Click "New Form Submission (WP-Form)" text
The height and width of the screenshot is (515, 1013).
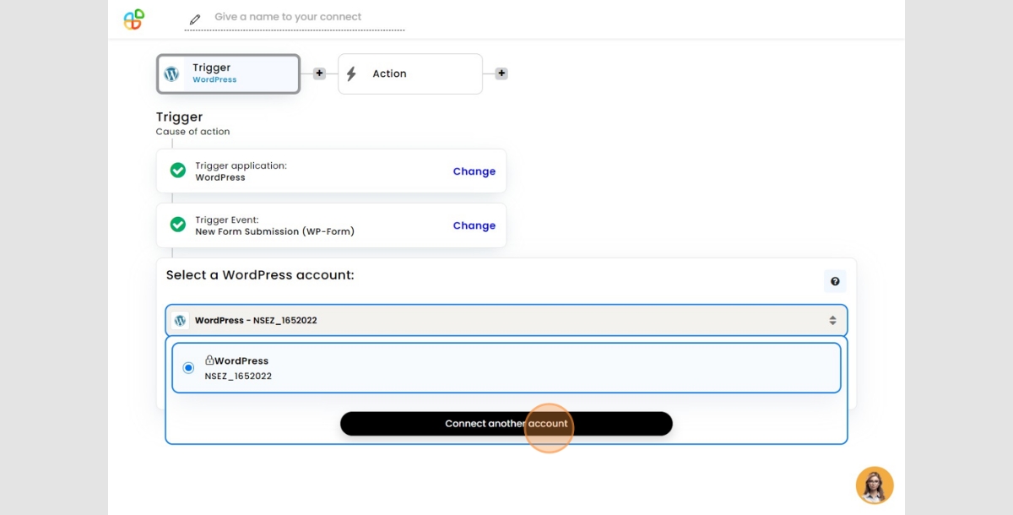point(275,231)
